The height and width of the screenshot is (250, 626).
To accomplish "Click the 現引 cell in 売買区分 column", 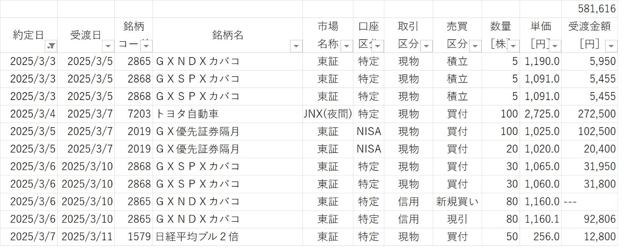I will pos(457,219).
